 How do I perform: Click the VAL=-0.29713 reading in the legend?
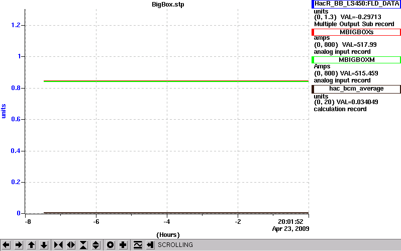click(361, 17)
